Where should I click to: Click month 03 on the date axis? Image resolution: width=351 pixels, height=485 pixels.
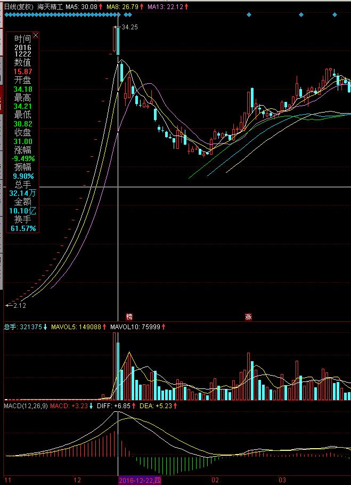point(282,480)
